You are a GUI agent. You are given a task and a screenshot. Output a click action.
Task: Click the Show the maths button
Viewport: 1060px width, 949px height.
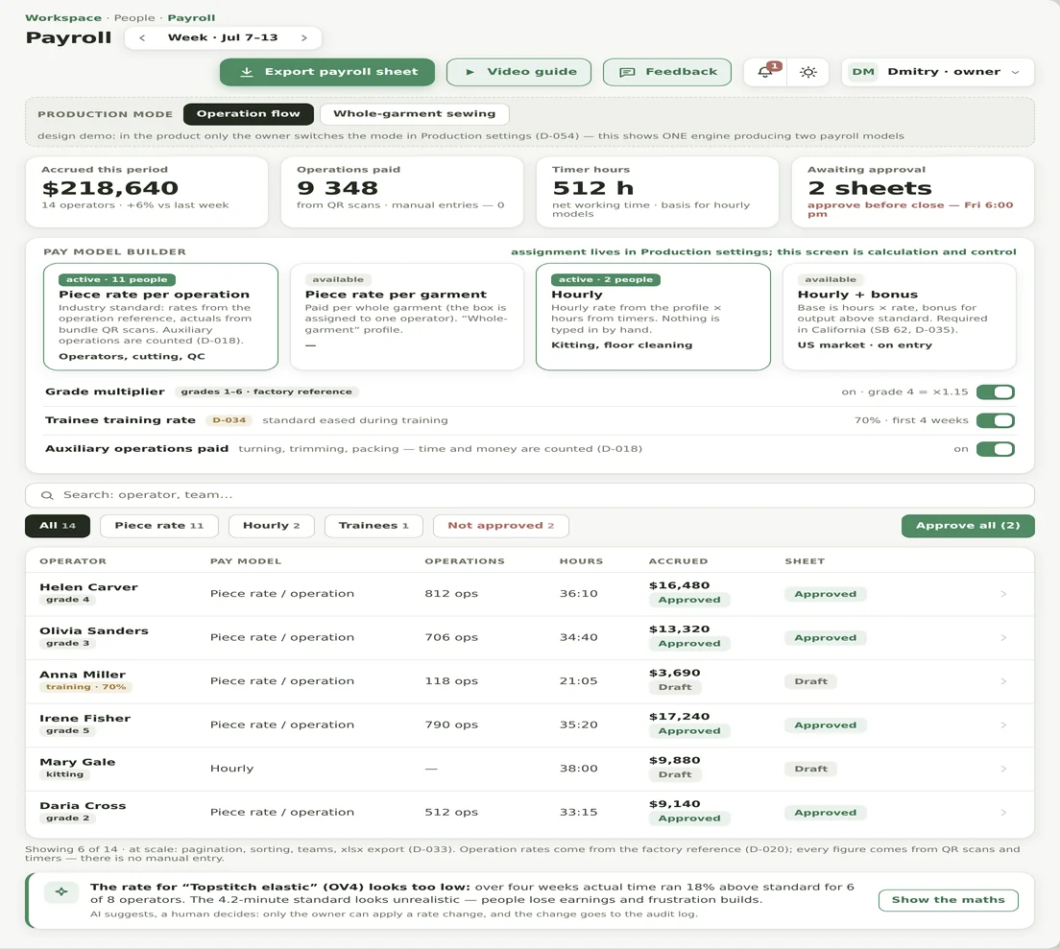coord(948,900)
